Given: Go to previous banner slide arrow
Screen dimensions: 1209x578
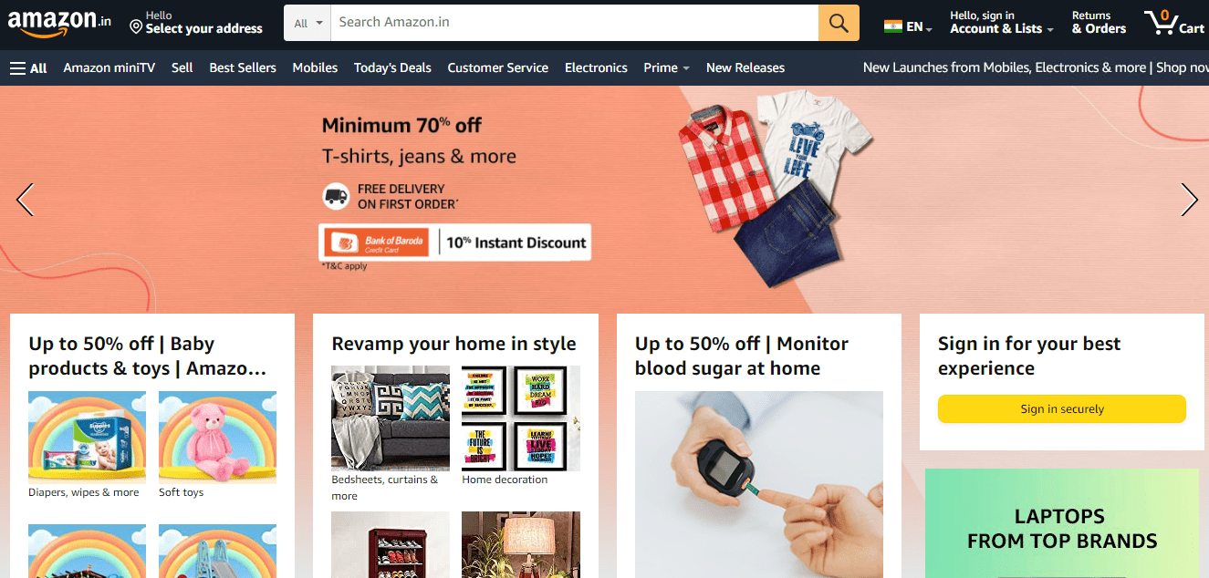Looking at the screenshot, I should click(x=26, y=200).
